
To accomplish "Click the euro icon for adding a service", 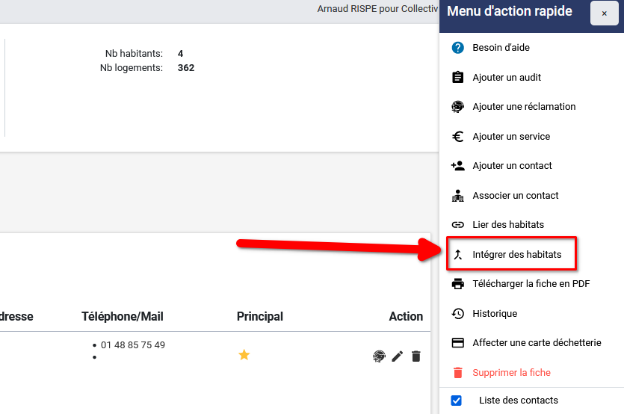I will click(458, 137).
